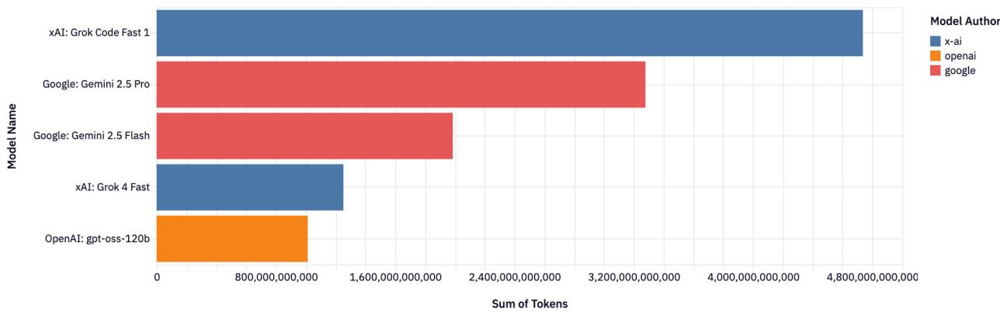Click the 800,000,000,000 x-axis tick label
Viewport: 1000px width, 313px height.
point(276,277)
